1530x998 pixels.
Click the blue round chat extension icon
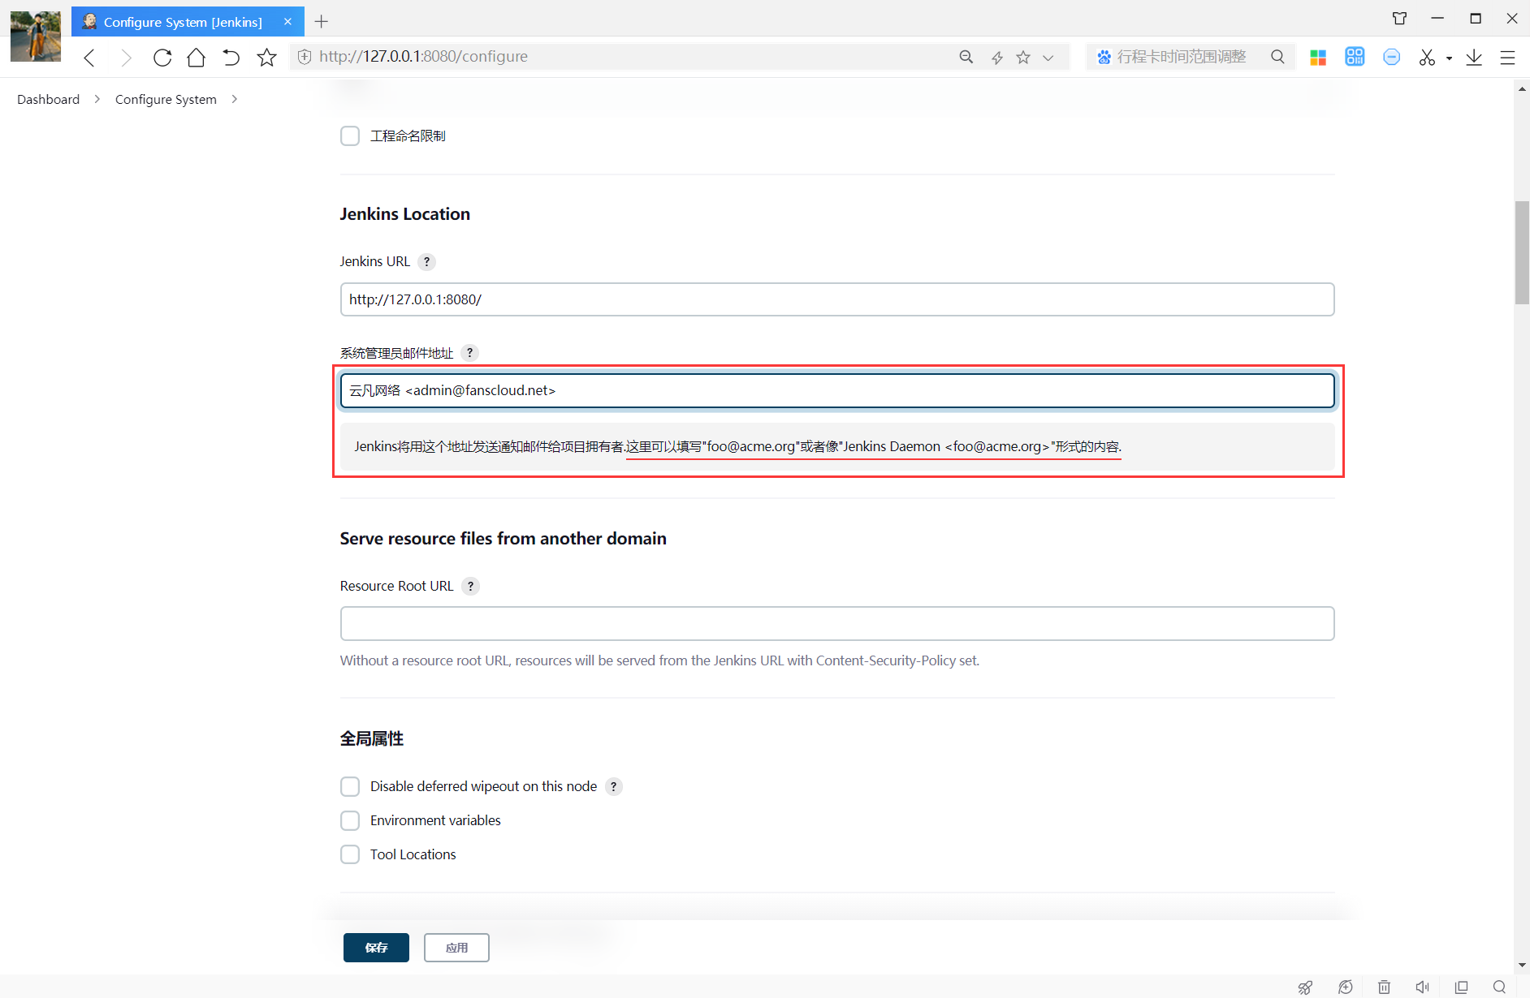[1391, 57]
